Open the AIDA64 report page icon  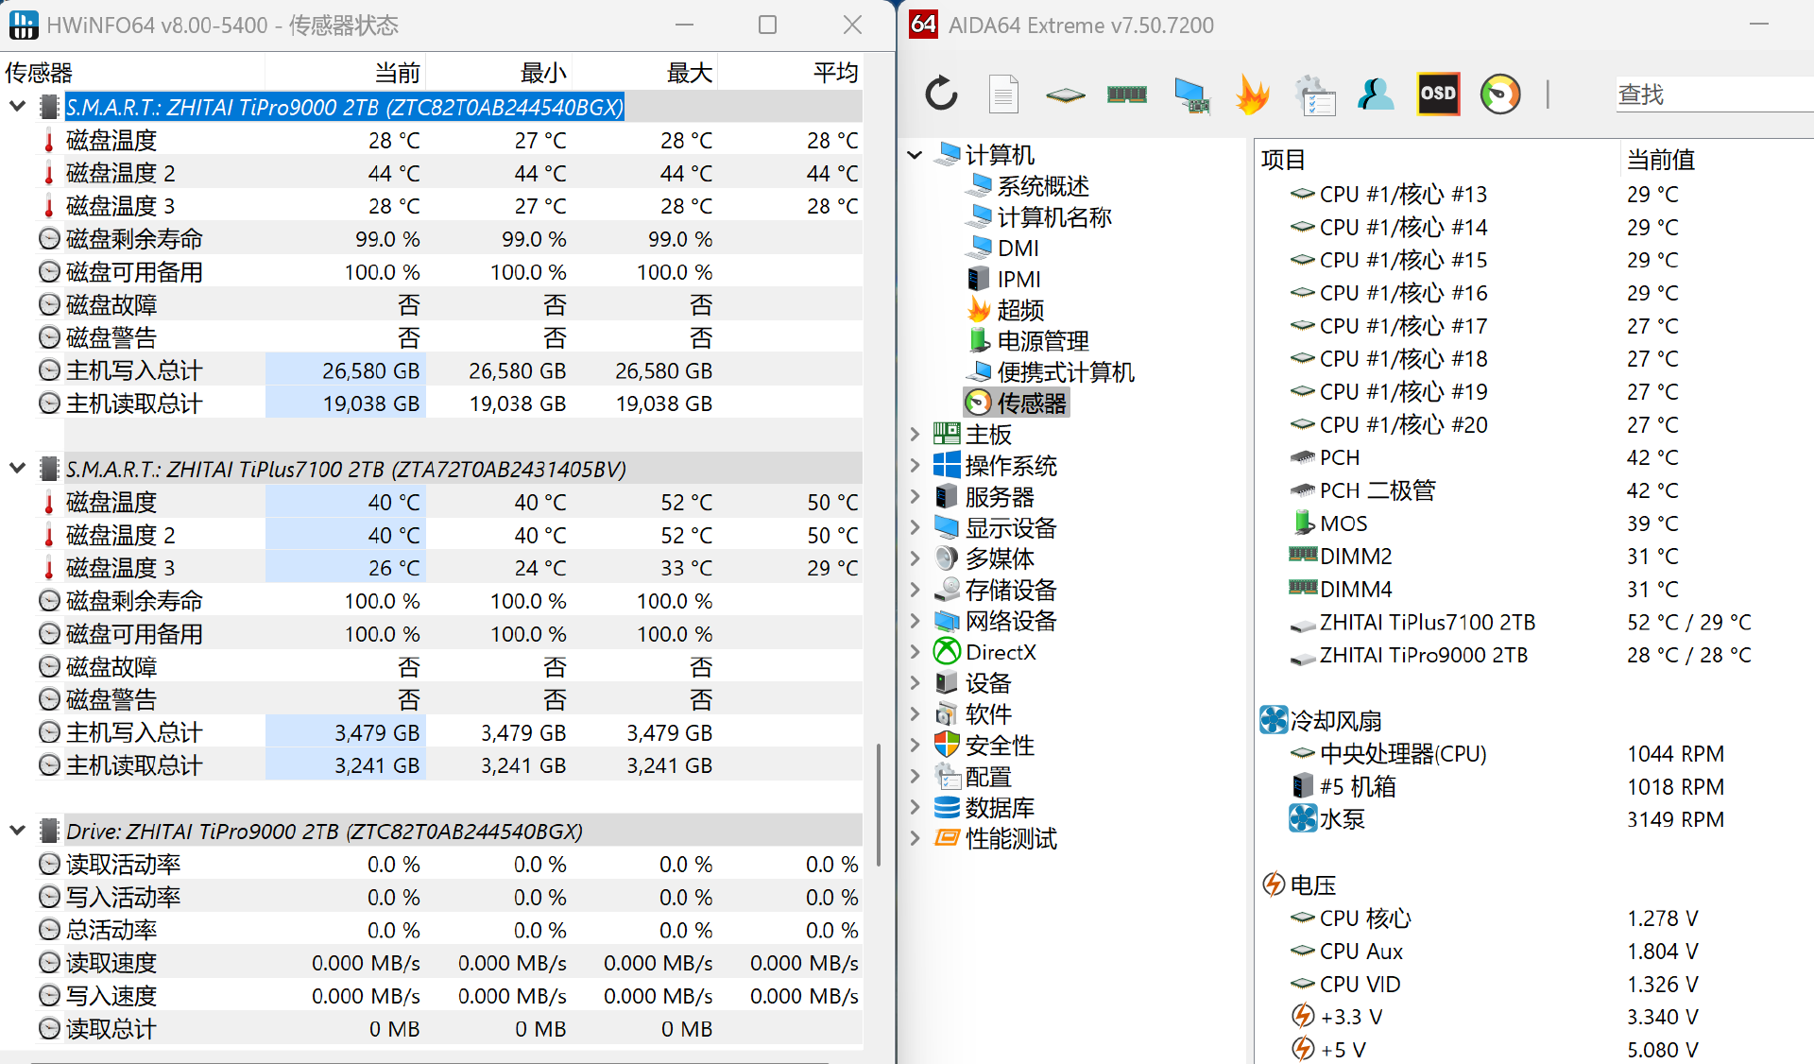click(x=1003, y=94)
